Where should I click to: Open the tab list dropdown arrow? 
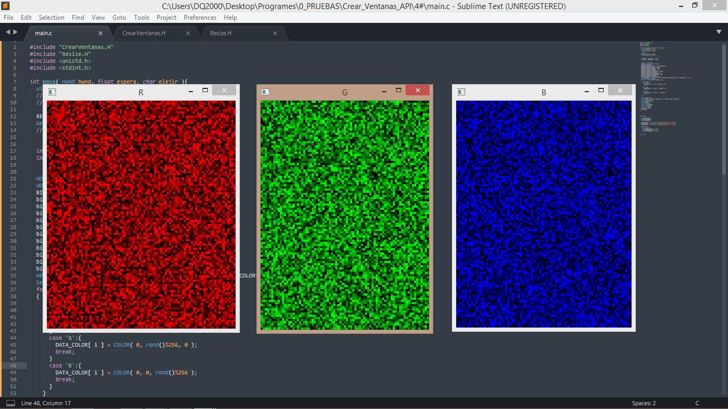click(x=719, y=32)
